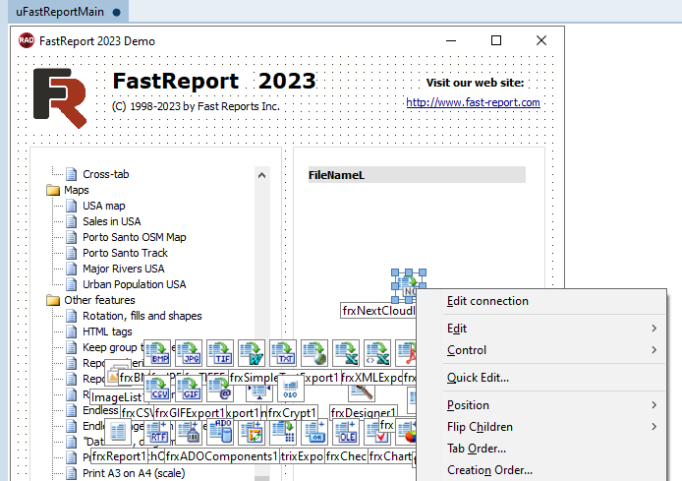This screenshot has height=481, width=682.
Task: Select the TXT simple text export icon
Action: click(x=284, y=353)
